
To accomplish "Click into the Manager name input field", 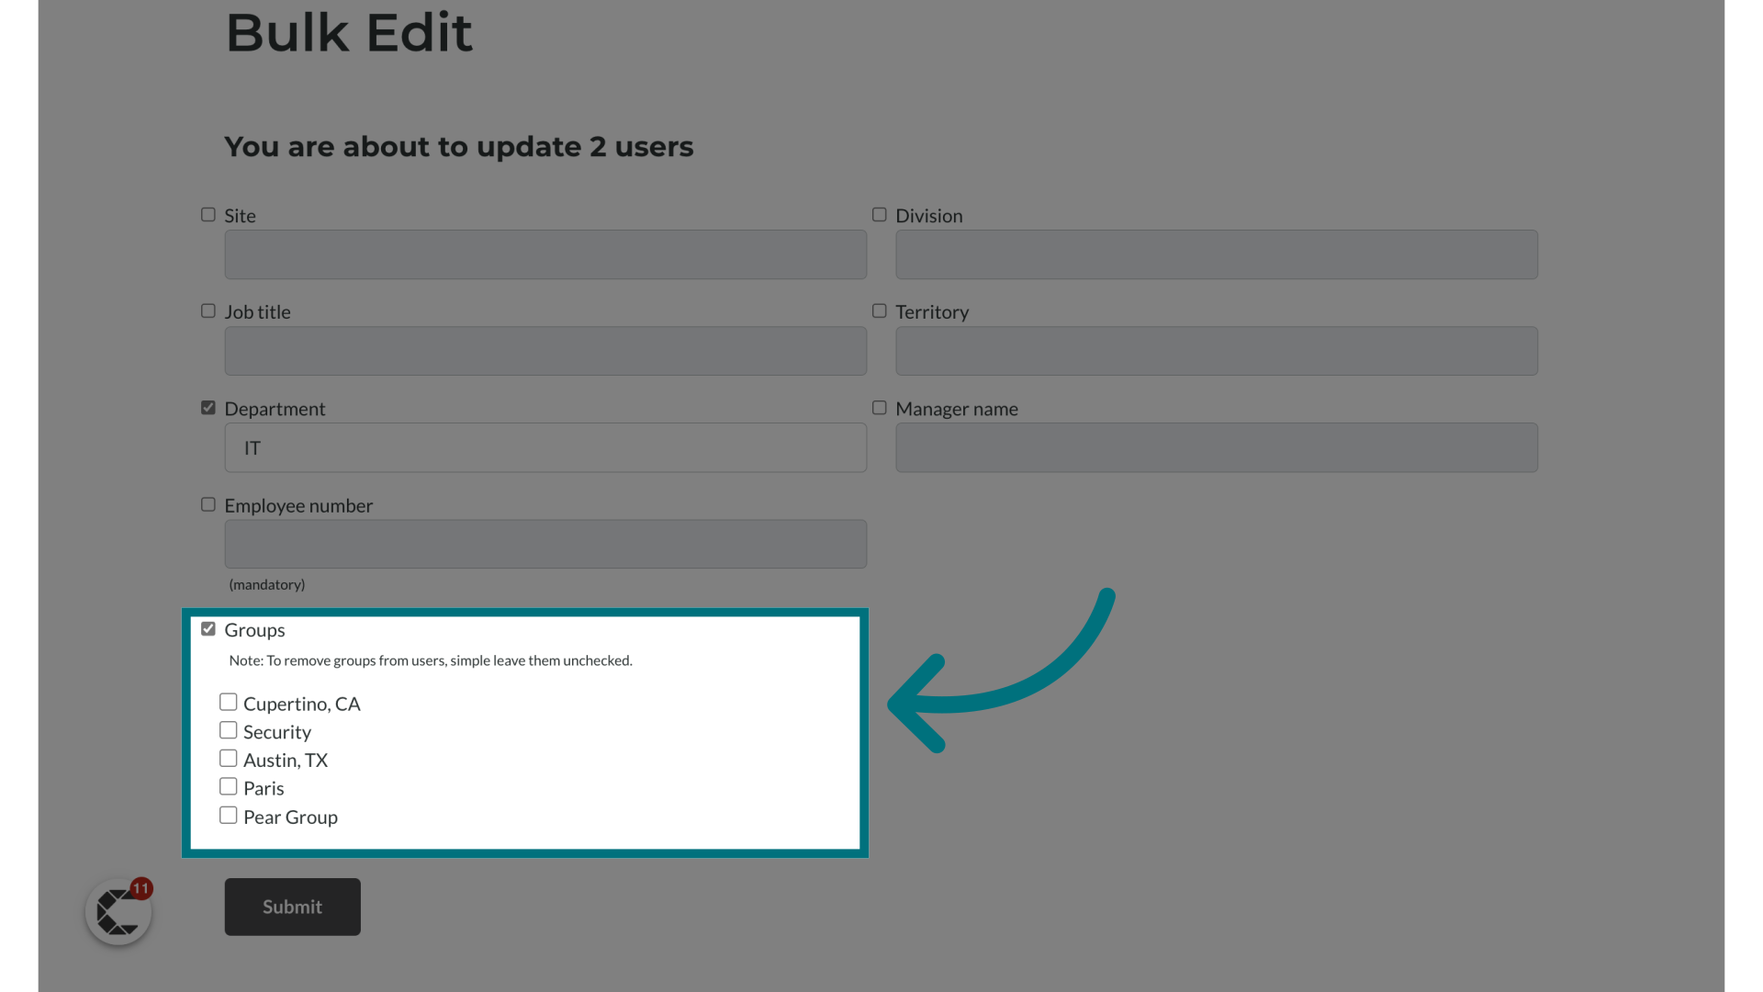I will tap(1217, 447).
